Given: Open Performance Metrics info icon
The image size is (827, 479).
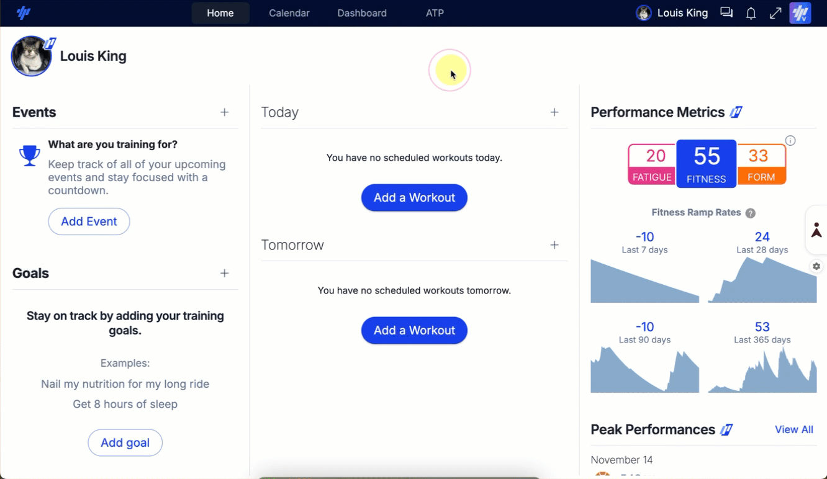Looking at the screenshot, I should pos(790,141).
